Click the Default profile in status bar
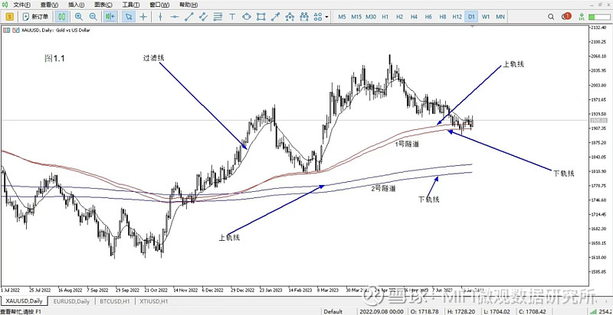Image resolution: width=613 pixels, height=315 pixels. click(x=333, y=311)
